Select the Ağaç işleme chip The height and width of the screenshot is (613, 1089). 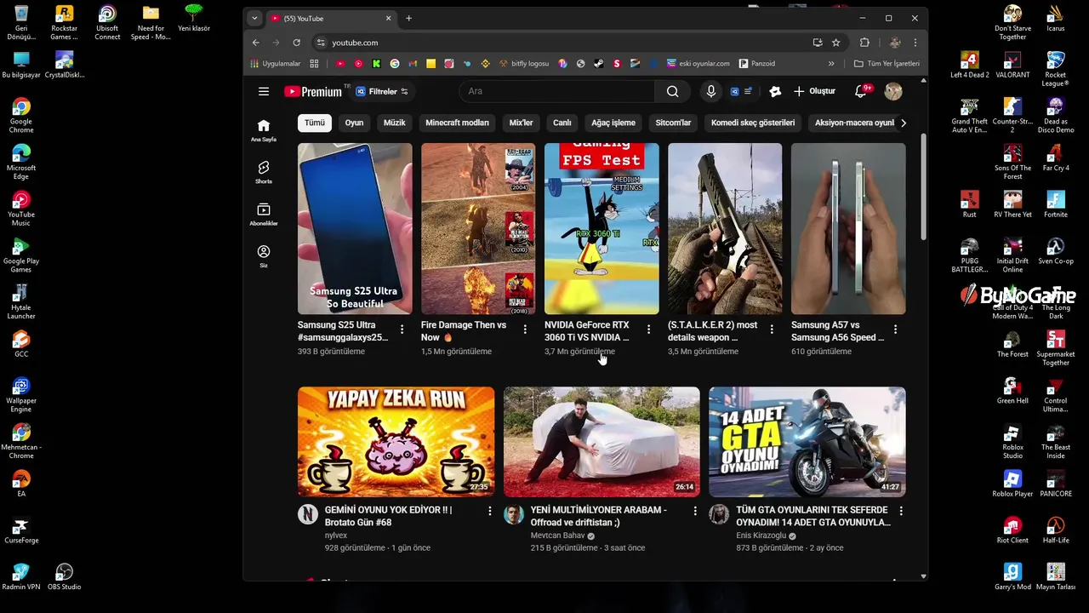[613, 123]
